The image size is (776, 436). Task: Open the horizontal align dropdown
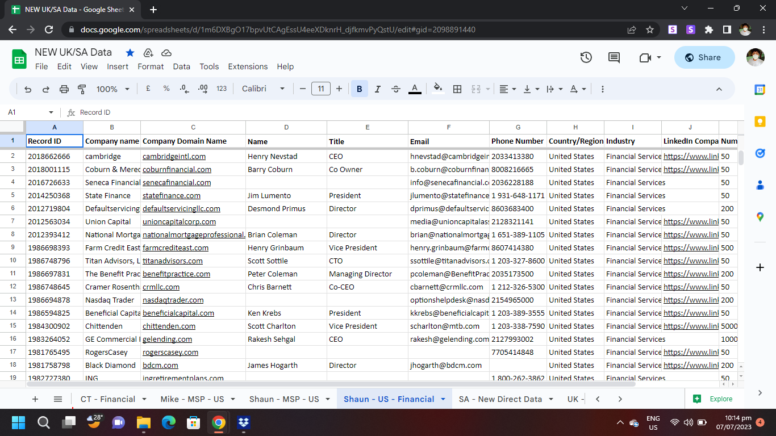[507, 89]
